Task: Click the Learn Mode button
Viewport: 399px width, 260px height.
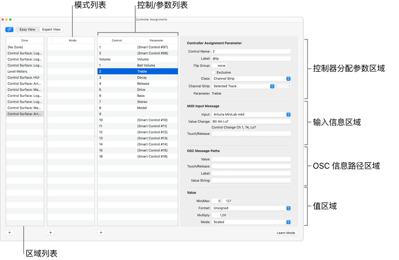Action: [x=285, y=233]
